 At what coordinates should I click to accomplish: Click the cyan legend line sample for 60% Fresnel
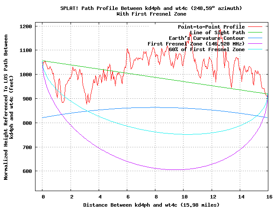pyautogui.click(x=255, y=49)
